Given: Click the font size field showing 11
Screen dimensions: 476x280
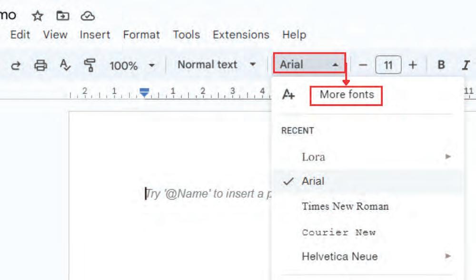Looking at the screenshot, I should [388, 65].
